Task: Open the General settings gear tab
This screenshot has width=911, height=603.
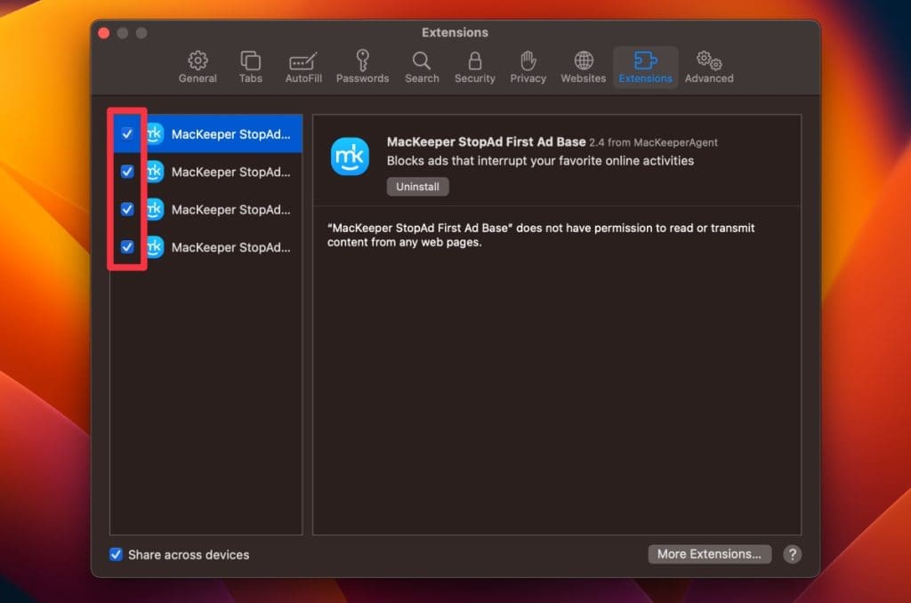Action: pos(198,68)
